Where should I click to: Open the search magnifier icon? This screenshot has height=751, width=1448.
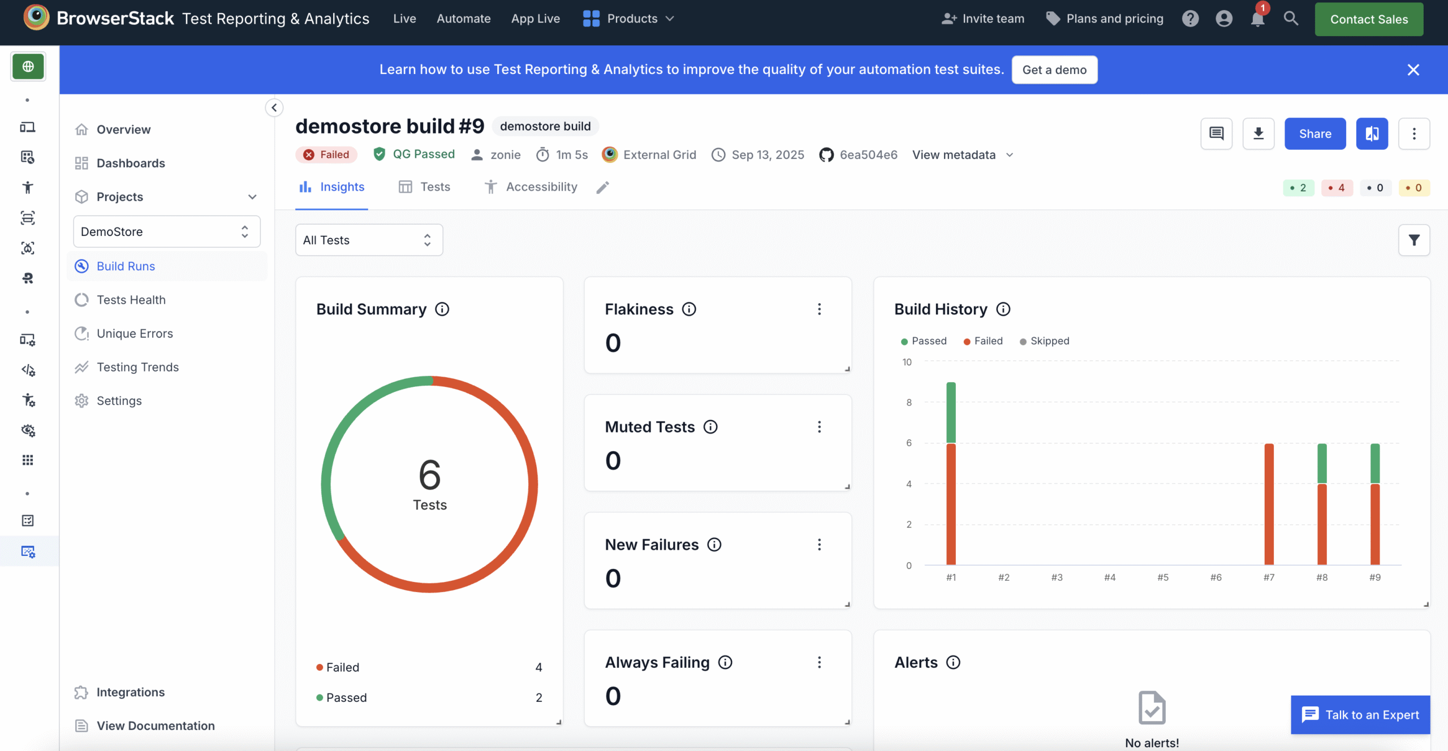pos(1291,19)
